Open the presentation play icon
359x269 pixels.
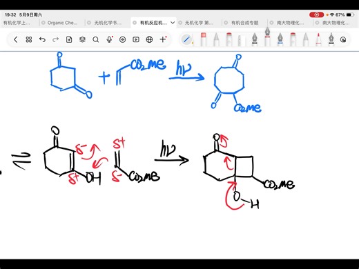136,39
